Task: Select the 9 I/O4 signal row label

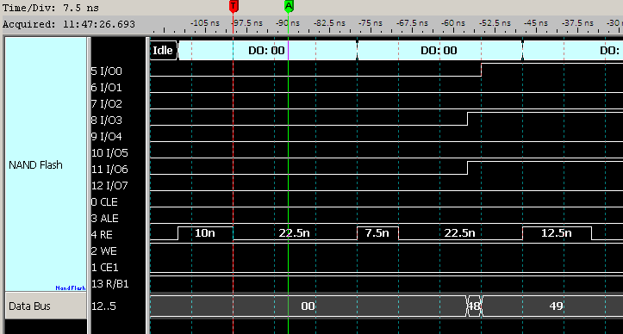Action: tap(107, 136)
